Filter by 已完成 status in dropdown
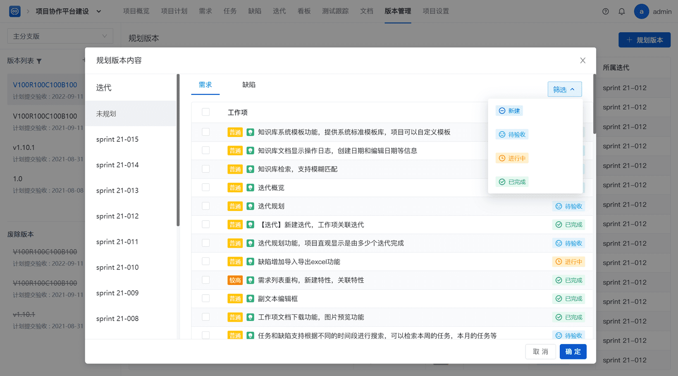Viewport: 678px width, 376px height. coord(512,182)
